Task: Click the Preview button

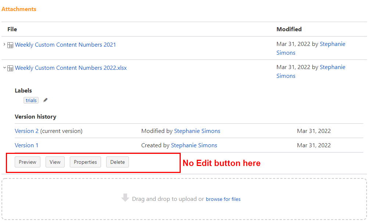Action: [27, 162]
